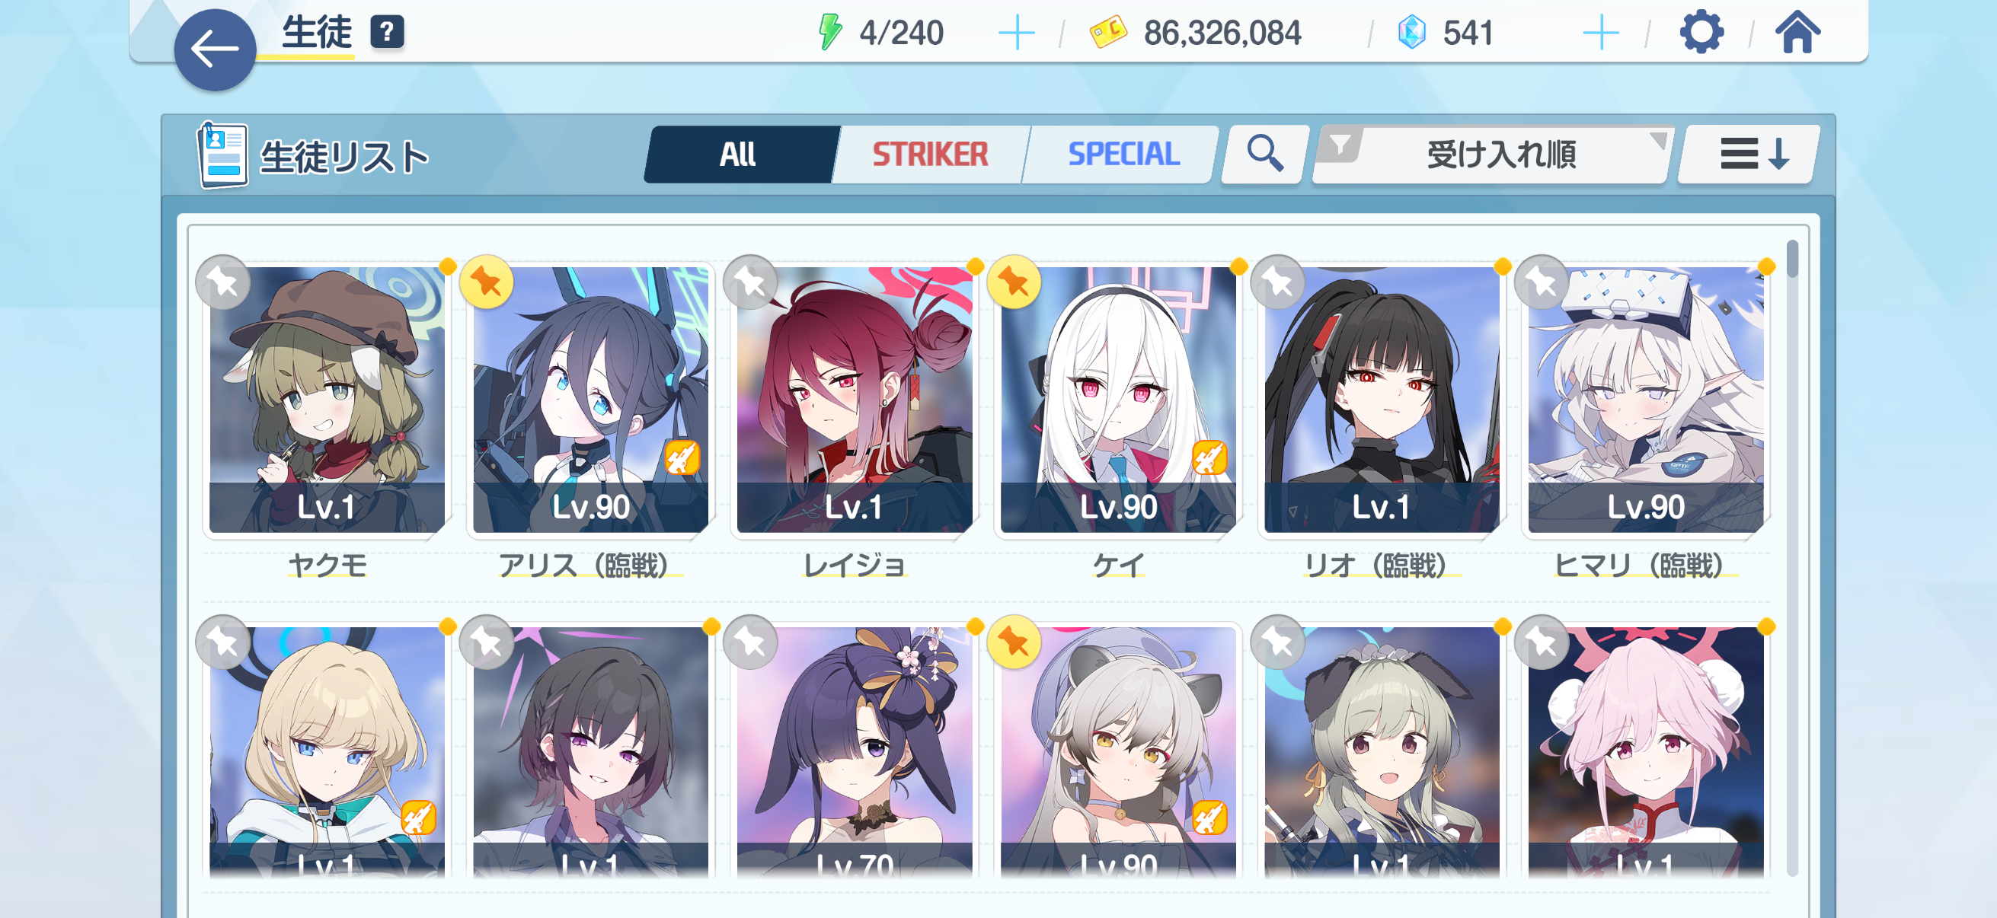Add gems via the plus icon
The height and width of the screenshot is (918, 1997).
click(1600, 33)
